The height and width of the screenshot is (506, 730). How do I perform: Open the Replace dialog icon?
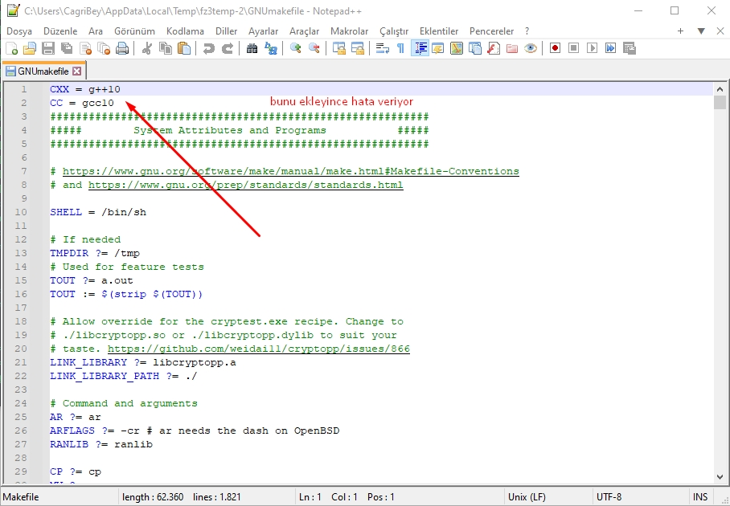pyautogui.click(x=270, y=48)
